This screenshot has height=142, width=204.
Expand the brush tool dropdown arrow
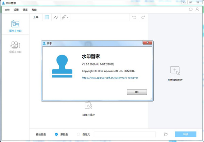(x=68, y=17)
